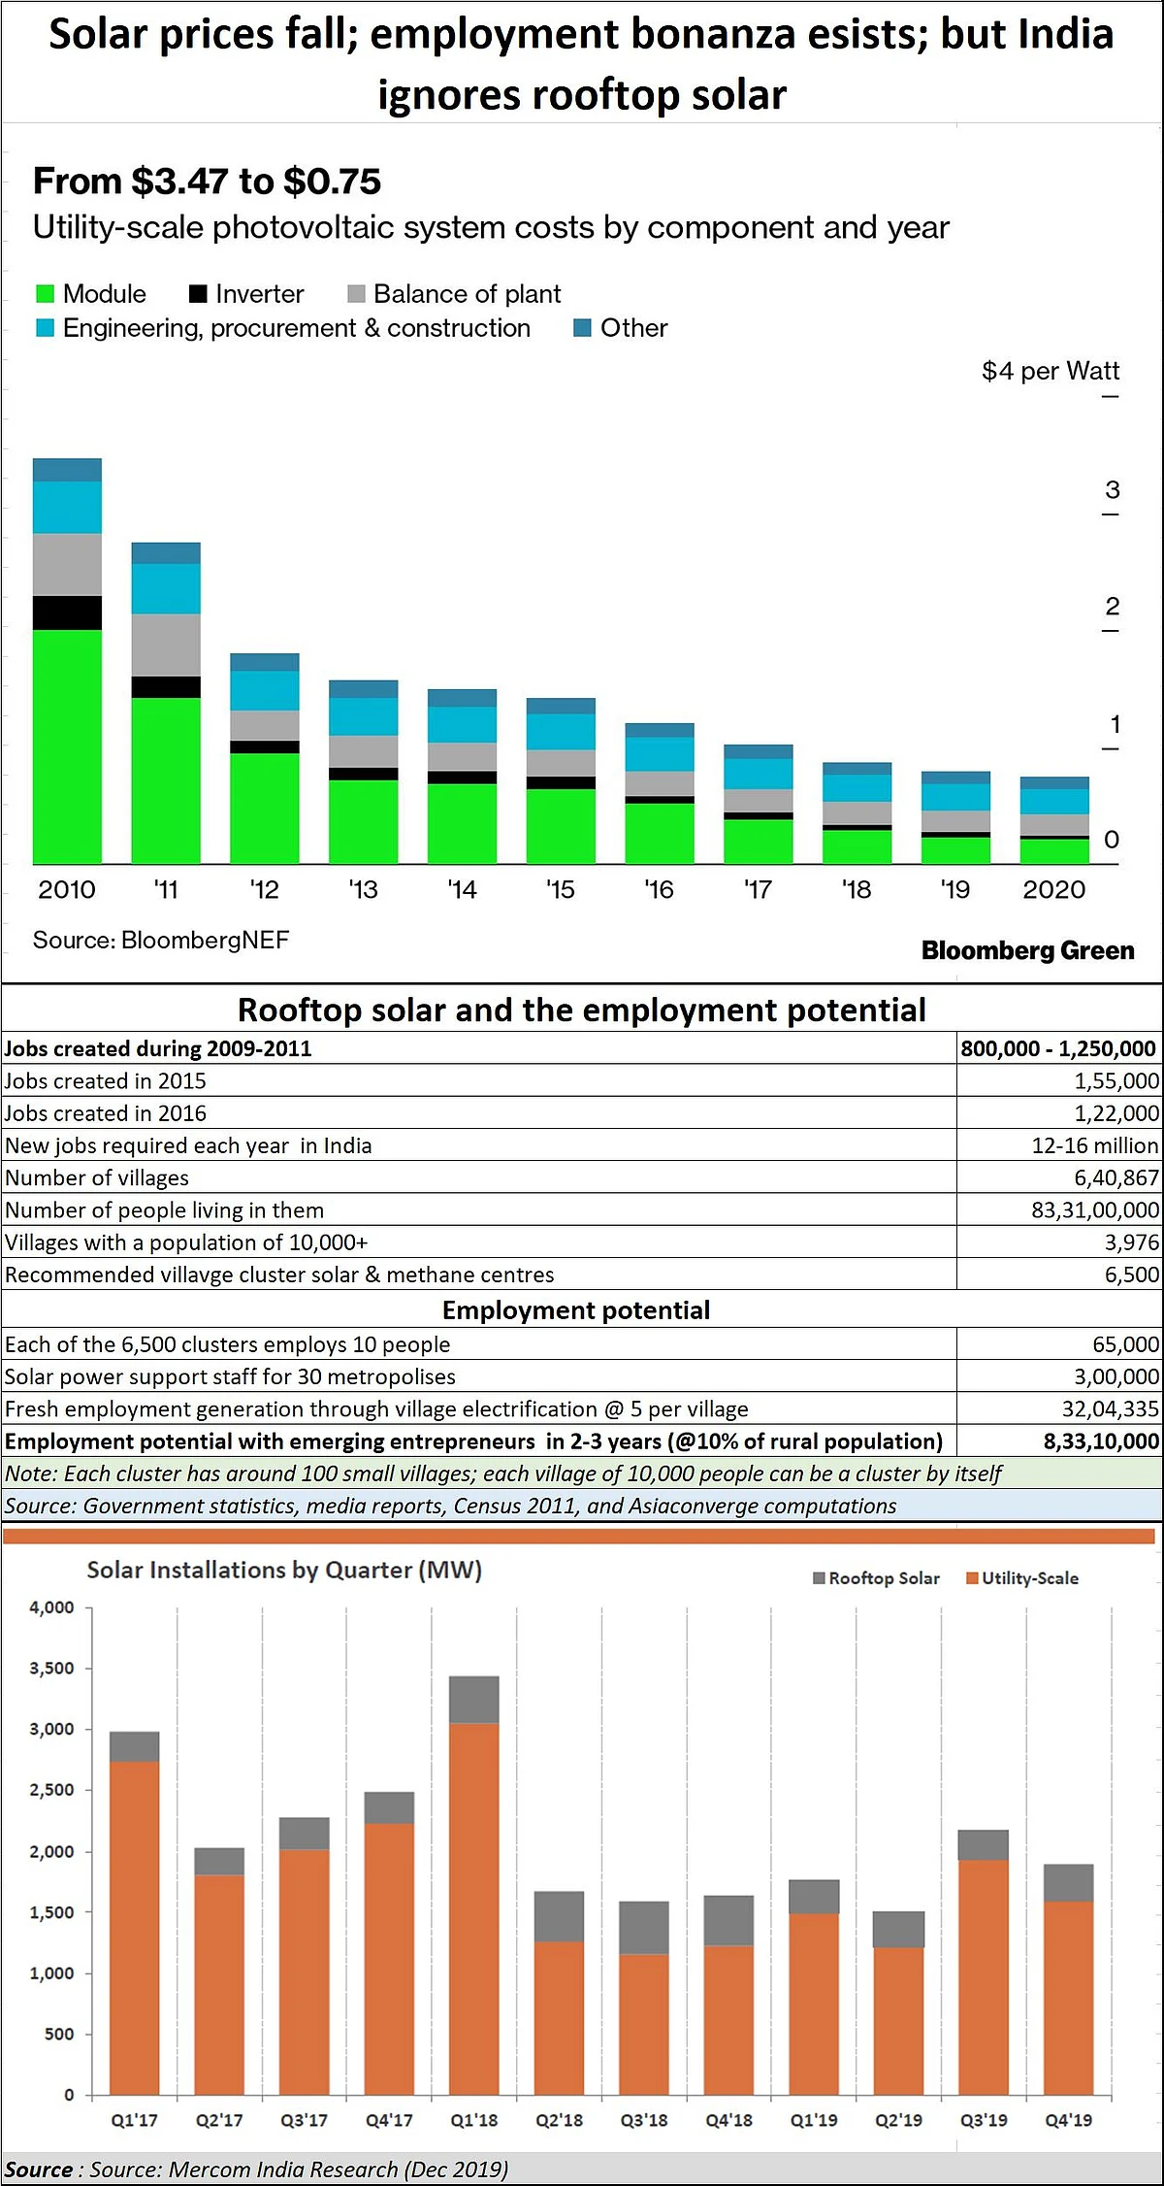The width and height of the screenshot is (1164, 2186).
Task: Click the Utility-Scale legend swatch
Action: click(972, 1577)
